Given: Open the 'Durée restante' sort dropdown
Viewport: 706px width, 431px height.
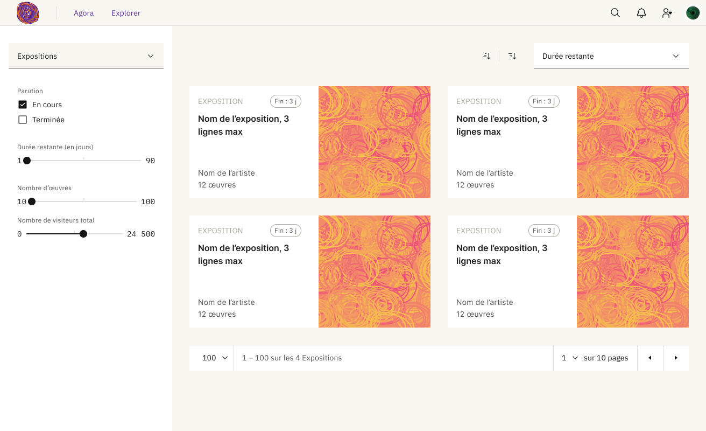Looking at the screenshot, I should (611, 55).
